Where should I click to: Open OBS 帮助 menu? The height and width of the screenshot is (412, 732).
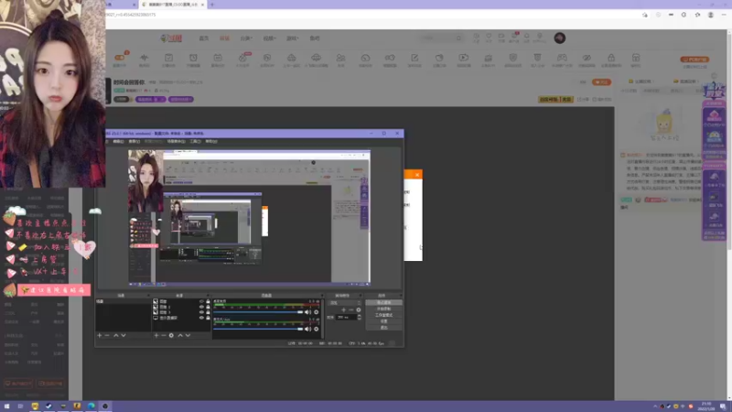pyautogui.click(x=211, y=141)
